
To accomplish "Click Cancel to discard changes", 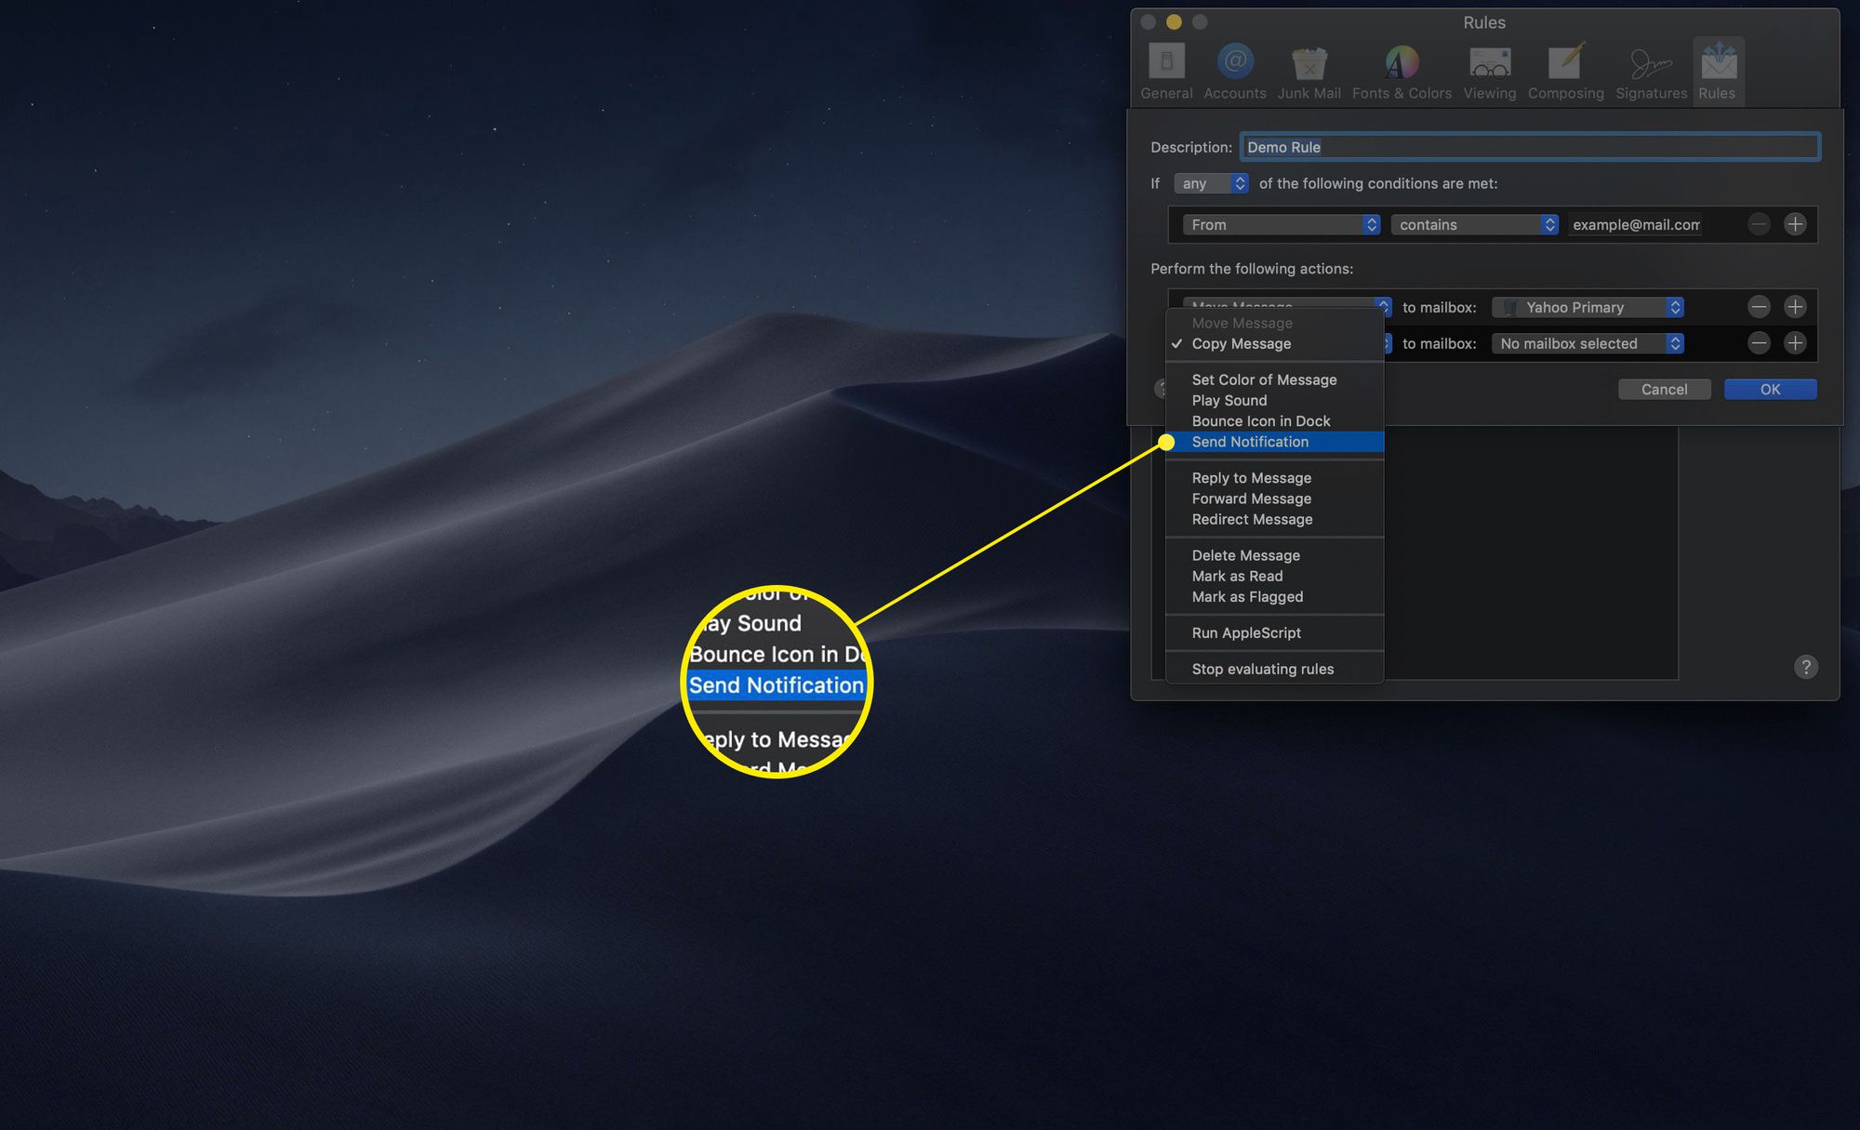I will click(1664, 388).
